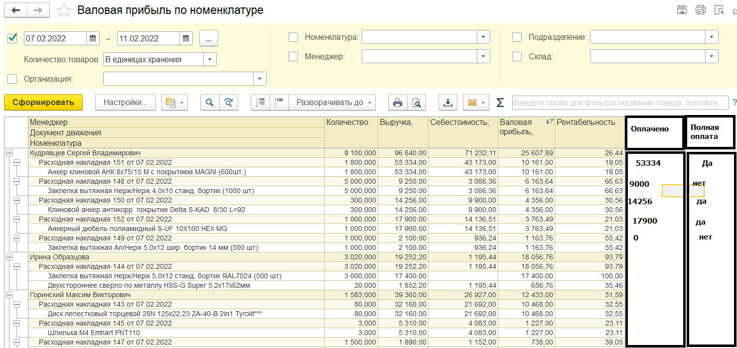Click the Настройки... button
The width and height of the screenshot is (737, 348).
click(x=125, y=103)
